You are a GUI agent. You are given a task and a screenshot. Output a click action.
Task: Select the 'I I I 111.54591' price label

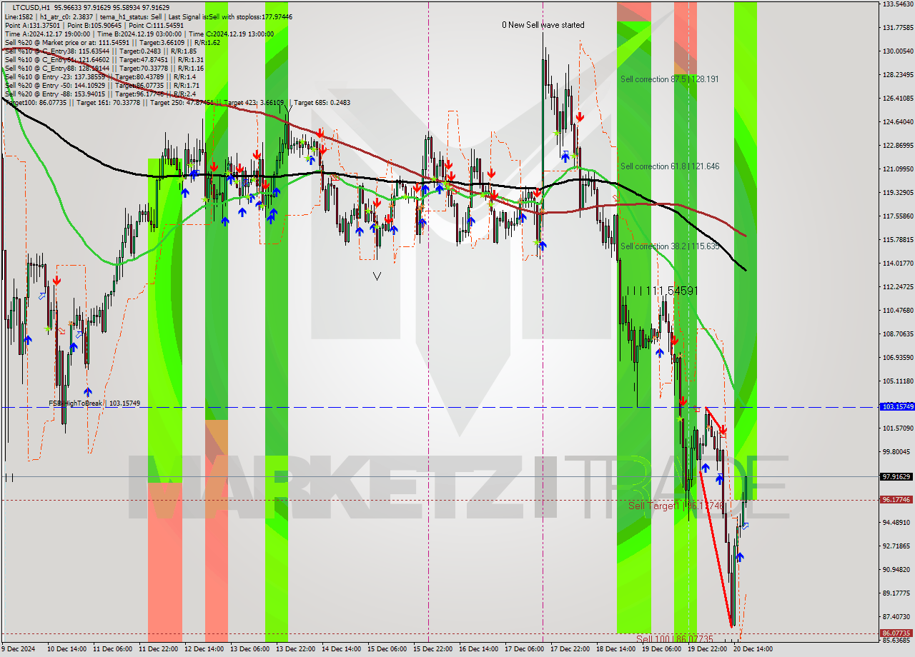click(x=662, y=291)
